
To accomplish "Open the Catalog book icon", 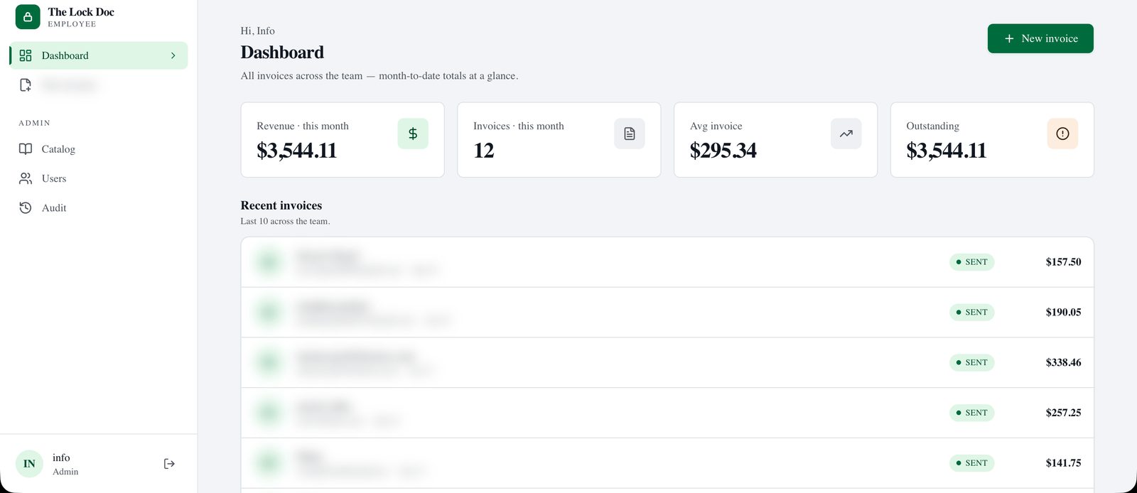I will (26, 149).
